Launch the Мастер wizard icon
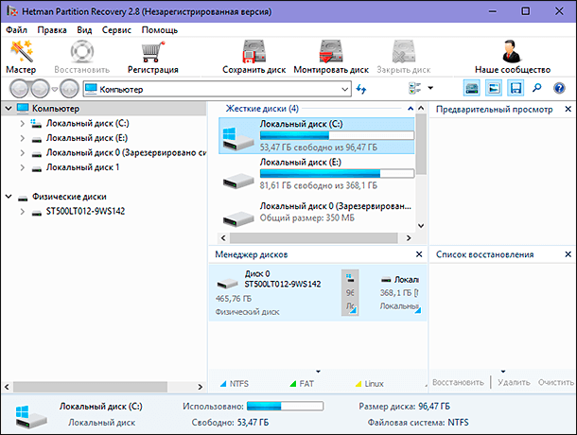The width and height of the screenshot is (577, 435). click(22, 51)
